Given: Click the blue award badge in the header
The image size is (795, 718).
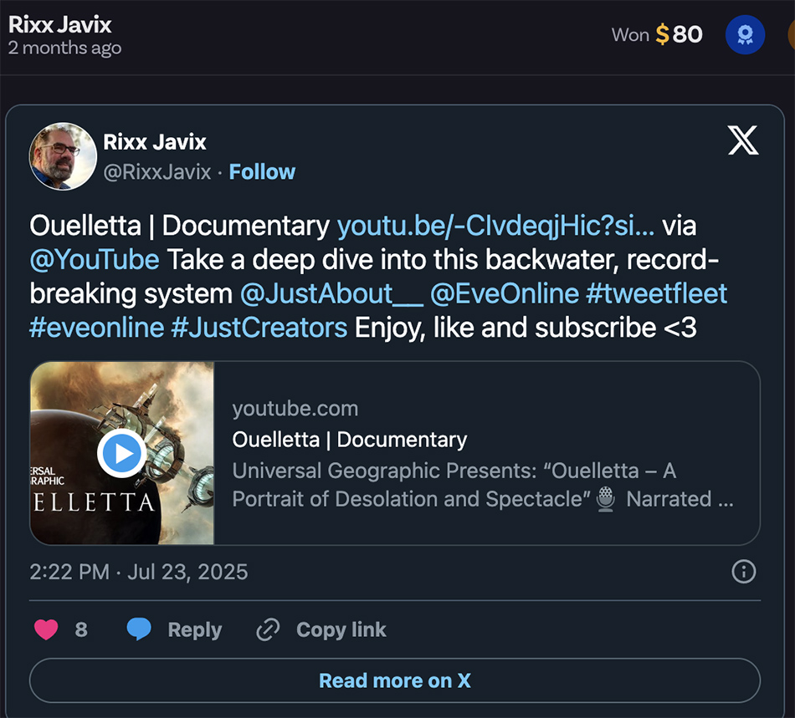Looking at the screenshot, I should click(745, 34).
